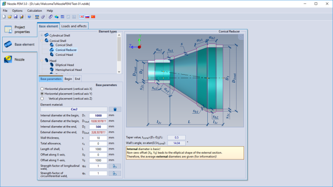
Task: Select the Base parameters tab
Action: pos(51,79)
